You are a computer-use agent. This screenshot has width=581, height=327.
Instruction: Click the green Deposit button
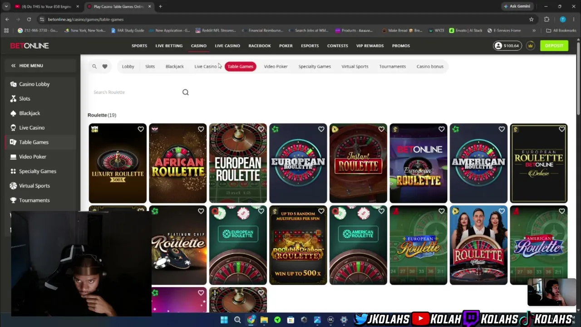coord(554,45)
